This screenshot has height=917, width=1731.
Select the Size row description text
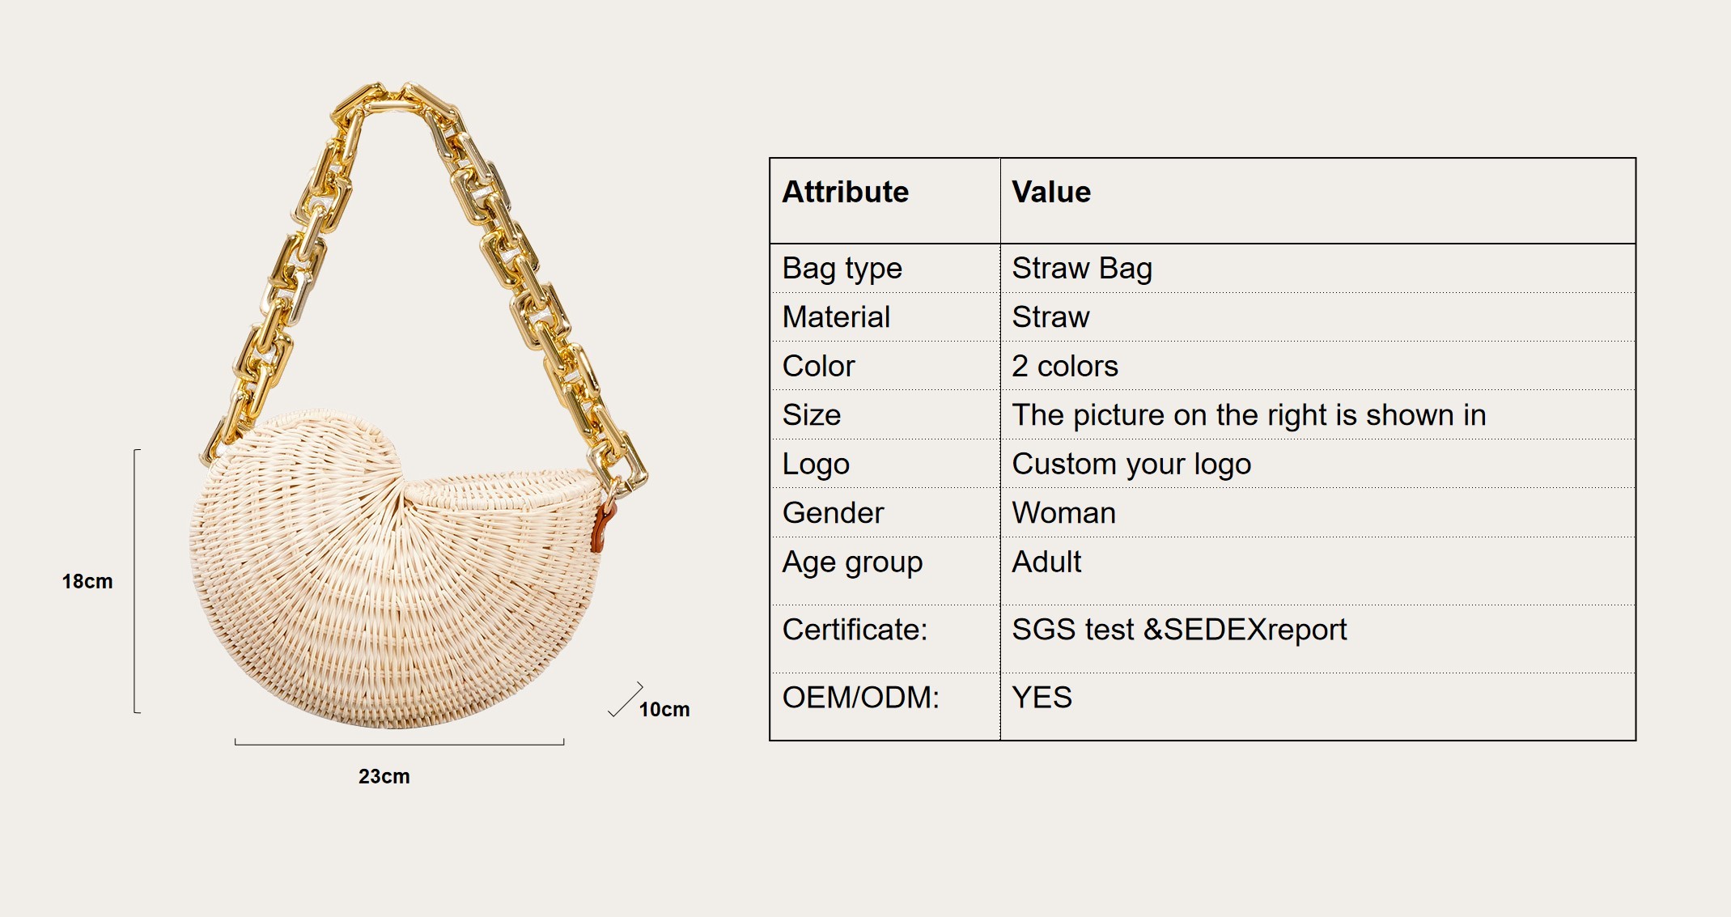click(1249, 415)
